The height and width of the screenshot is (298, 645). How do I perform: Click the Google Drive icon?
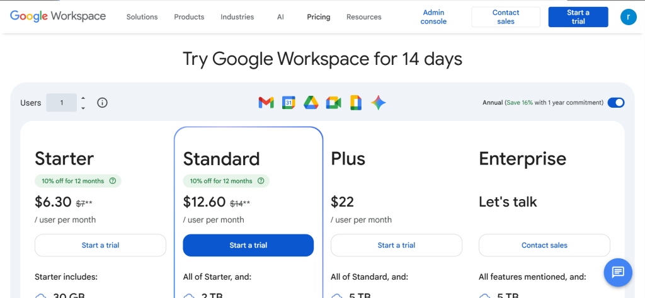point(311,103)
